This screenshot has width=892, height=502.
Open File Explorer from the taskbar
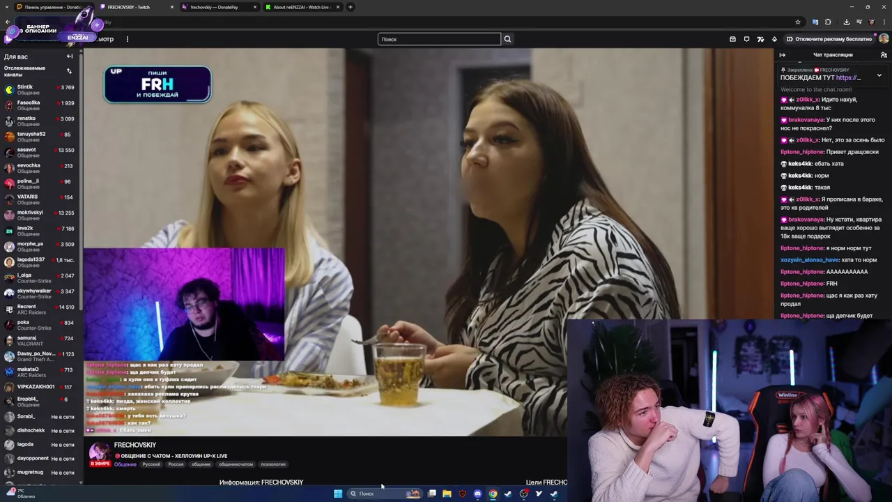pos(447,494)
